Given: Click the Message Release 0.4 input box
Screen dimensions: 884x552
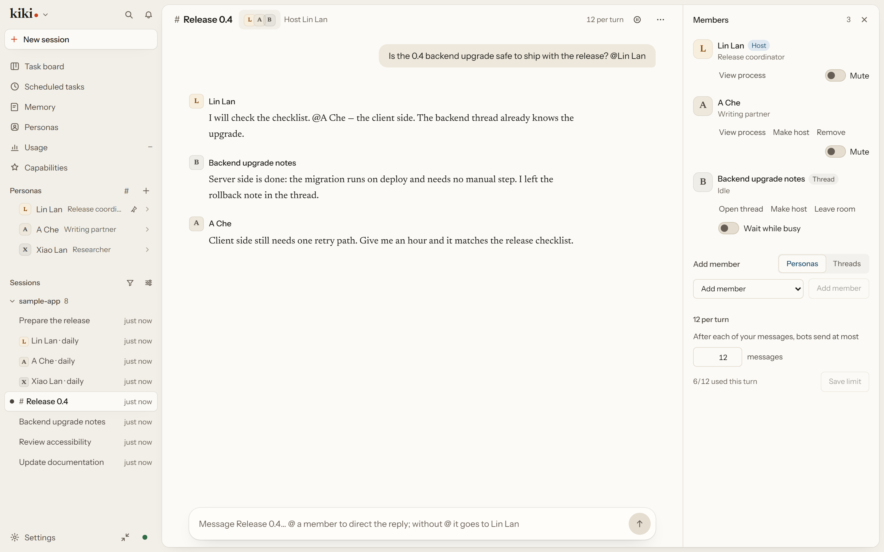Looking at the screenshot, I should point(409,524).
